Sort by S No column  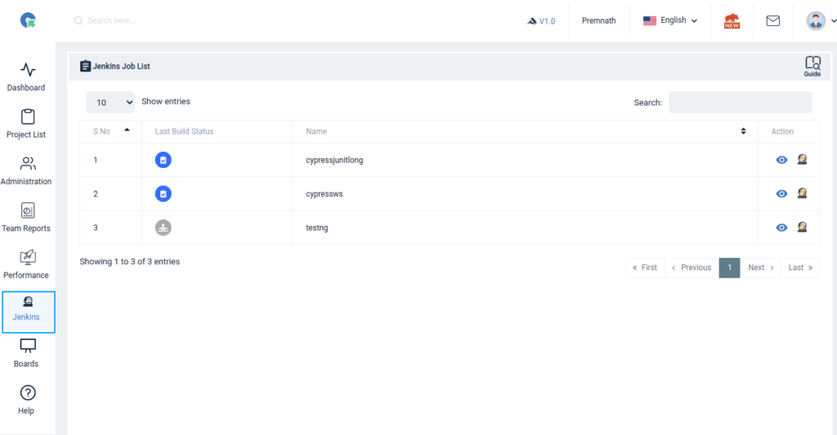point(111,131)
